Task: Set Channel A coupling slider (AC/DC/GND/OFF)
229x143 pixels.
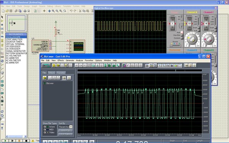Action: pos(199,21)
